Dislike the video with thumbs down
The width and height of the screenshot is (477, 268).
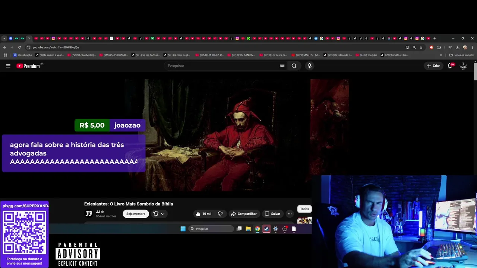point(220,214)
